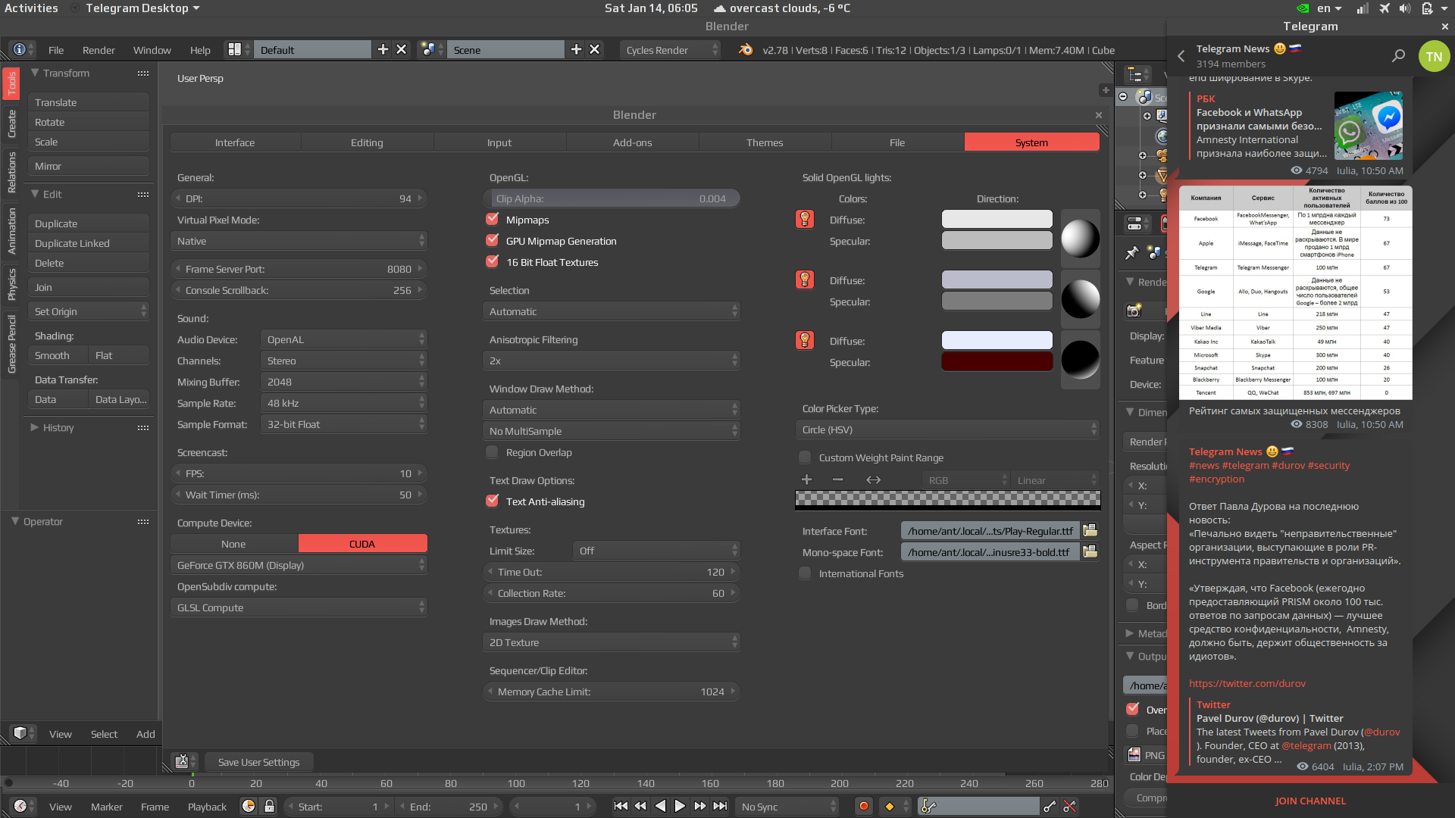Click Duplicate Linked button

pyautogui.click(x=89, y=243)
